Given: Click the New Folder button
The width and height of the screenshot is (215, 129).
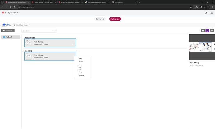Looking at the screenshot, I should [8, 31].
